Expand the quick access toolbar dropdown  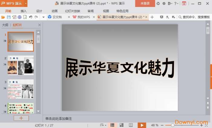(43, 17)
